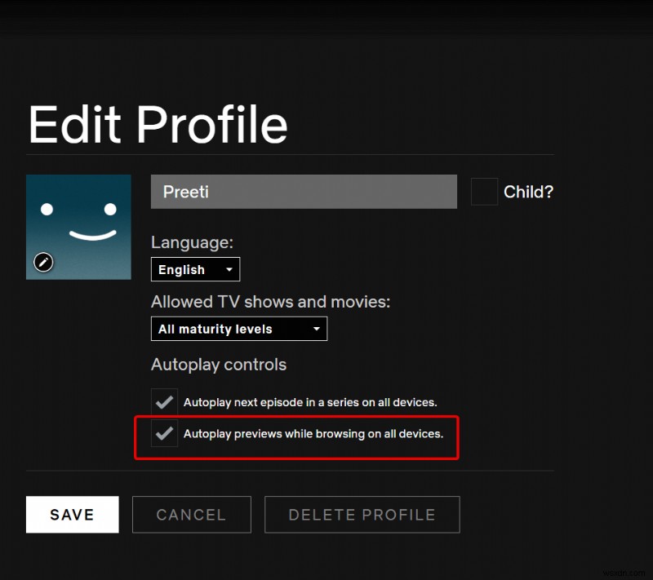Open the All maturity levels dropdown
653x580 pixels.
(239, 329)
